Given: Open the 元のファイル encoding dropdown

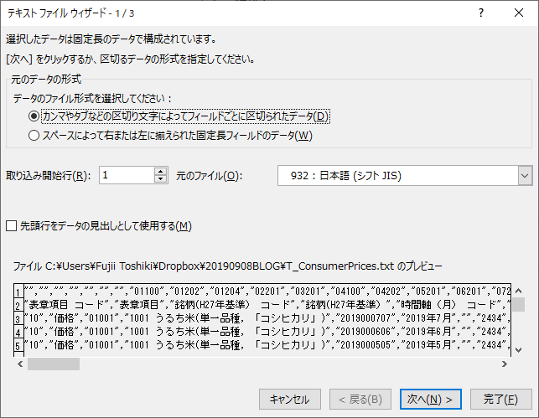Looking at the screenshot, I should (x=525, y=175).
